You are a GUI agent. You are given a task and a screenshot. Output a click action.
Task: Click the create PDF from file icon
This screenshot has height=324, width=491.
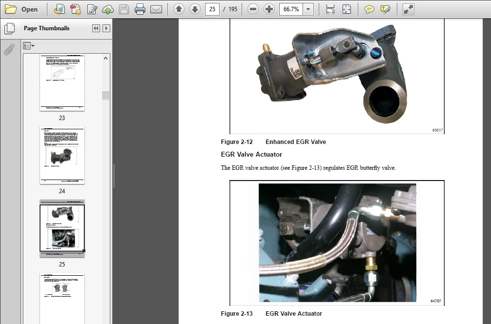tap(59, 9)
